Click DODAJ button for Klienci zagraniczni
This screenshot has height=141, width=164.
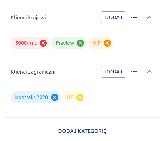113,72
